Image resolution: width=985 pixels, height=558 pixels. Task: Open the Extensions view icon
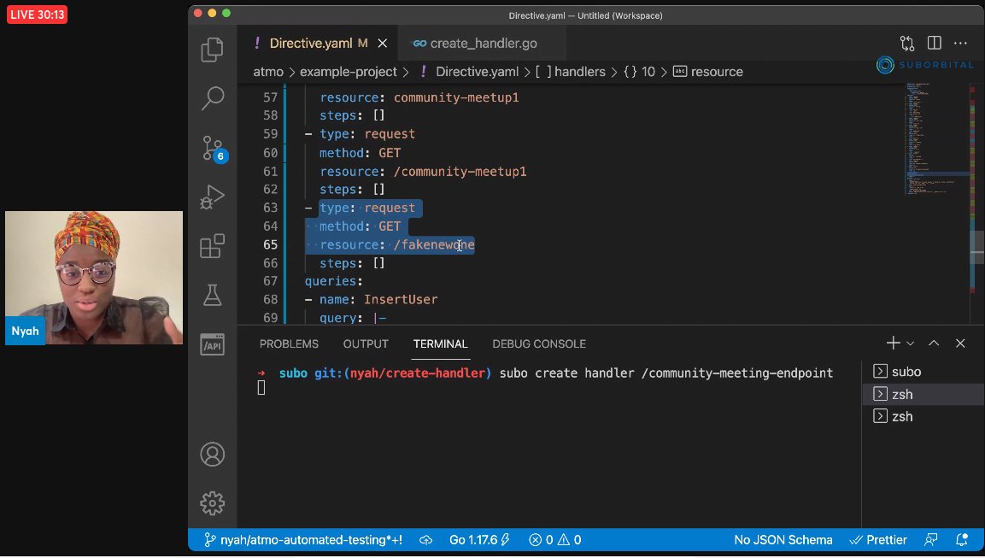point(212,247)
